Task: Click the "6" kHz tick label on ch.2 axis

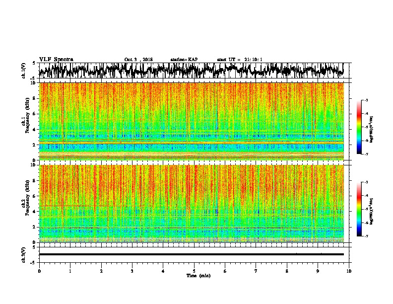Action: tap(35, 196)
